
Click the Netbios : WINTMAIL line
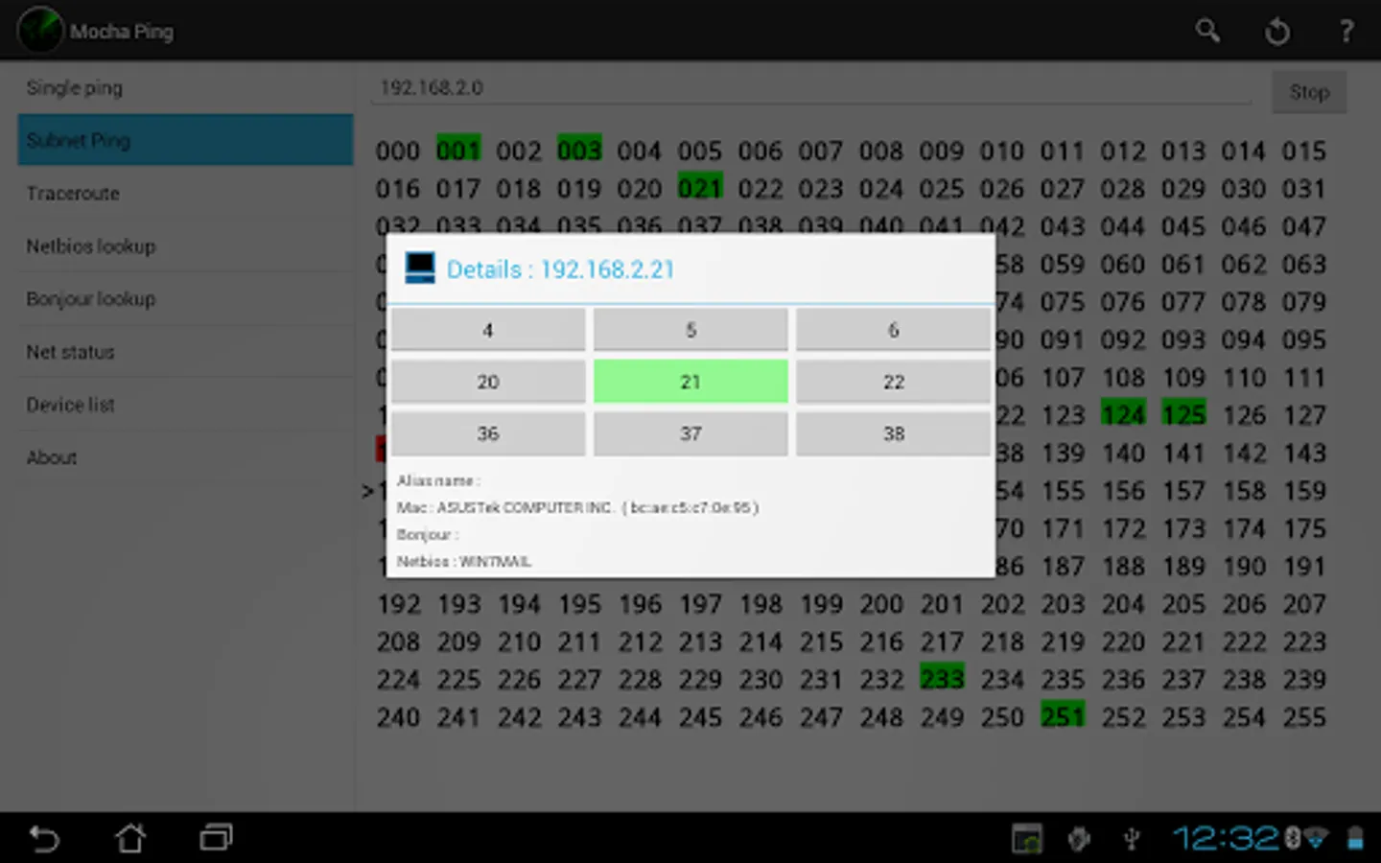pos(464,561)
